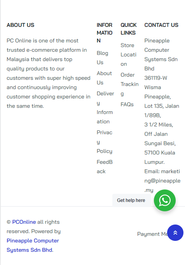Go to About Us page link
This screenshot has width=185, height=265.
(104, 78)
